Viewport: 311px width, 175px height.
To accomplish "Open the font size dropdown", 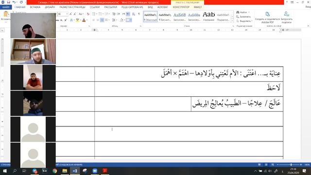I will click(x=67, y=14).
